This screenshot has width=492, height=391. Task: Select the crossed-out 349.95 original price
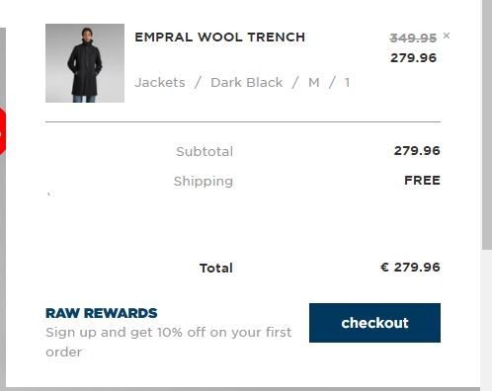(x=413, y=39)
